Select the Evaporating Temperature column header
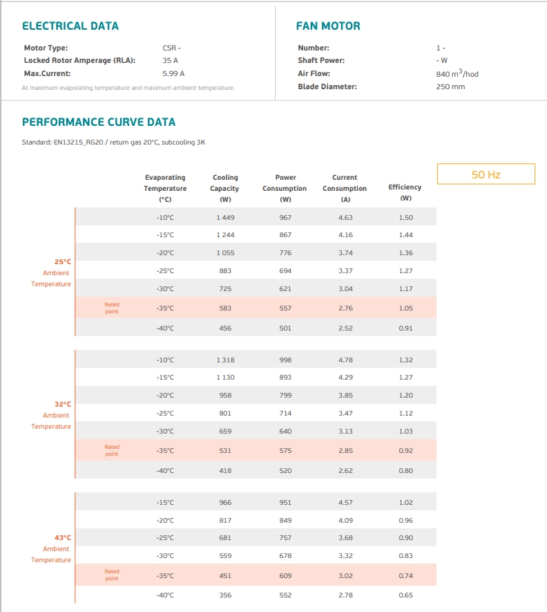 165,188
